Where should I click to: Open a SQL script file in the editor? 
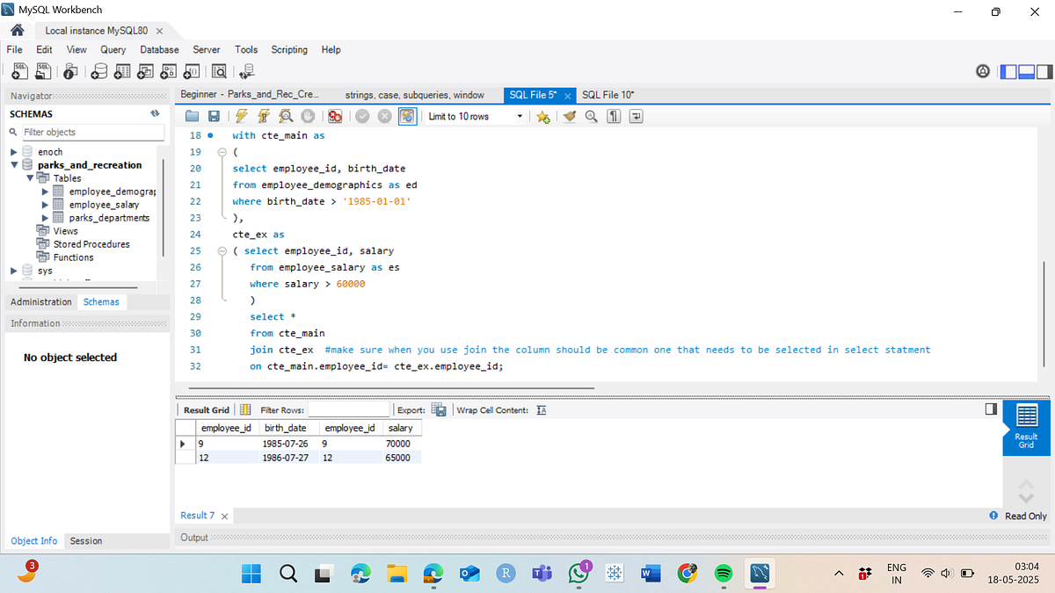click(x=192, y=115)
